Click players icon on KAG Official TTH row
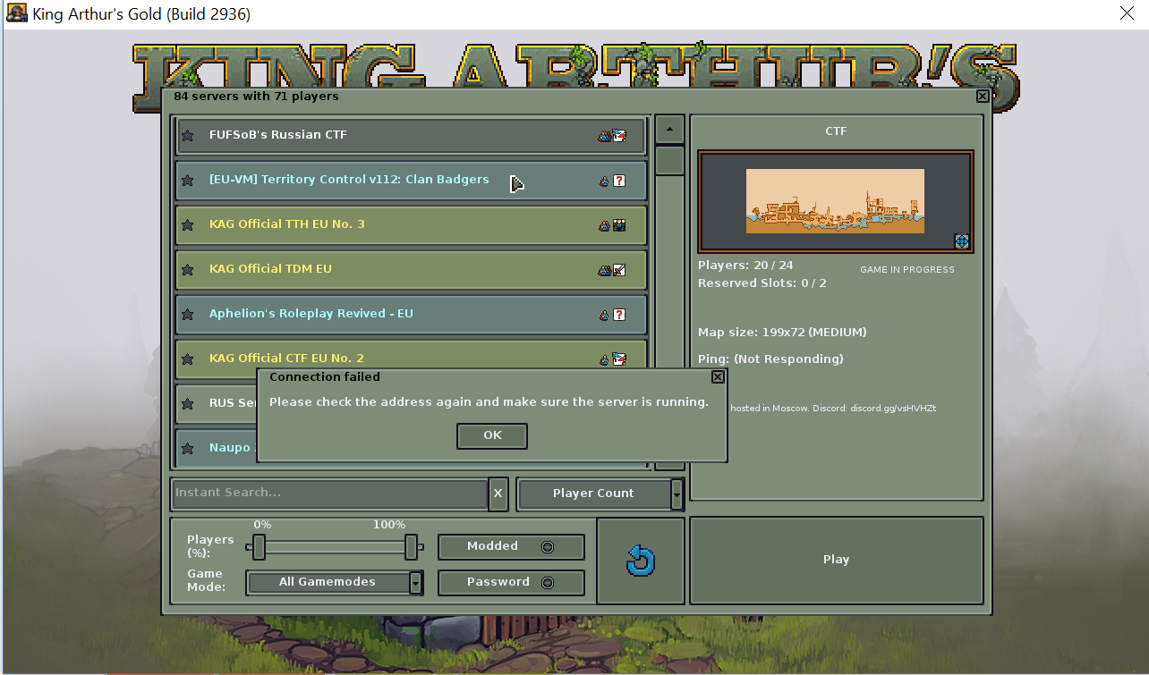The width and height of the screenshot is (1149, 675). coord(605,225)
